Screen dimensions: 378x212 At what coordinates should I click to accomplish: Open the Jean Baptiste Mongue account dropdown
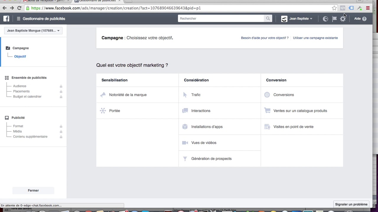[33, 31]
